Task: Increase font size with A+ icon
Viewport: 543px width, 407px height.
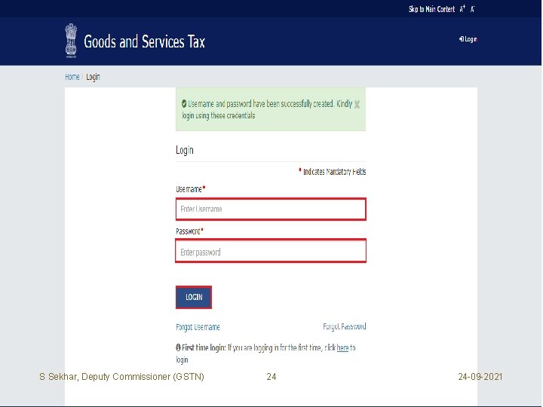Action: pos(462,9)
